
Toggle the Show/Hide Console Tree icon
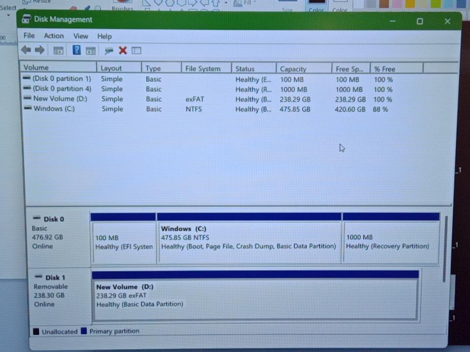[58, 50]
